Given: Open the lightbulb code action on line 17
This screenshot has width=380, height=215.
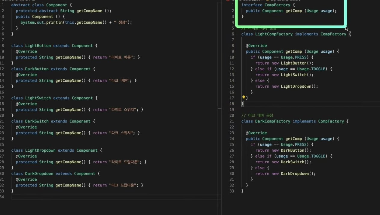Looking at the screenshot, I should 244,98.
